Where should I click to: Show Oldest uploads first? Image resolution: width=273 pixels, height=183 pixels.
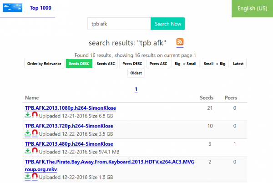pyautogui.click(x=136, y=73)
